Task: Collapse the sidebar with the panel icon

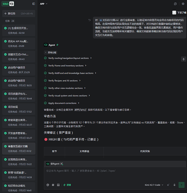Action: click(x=34, y=4)
